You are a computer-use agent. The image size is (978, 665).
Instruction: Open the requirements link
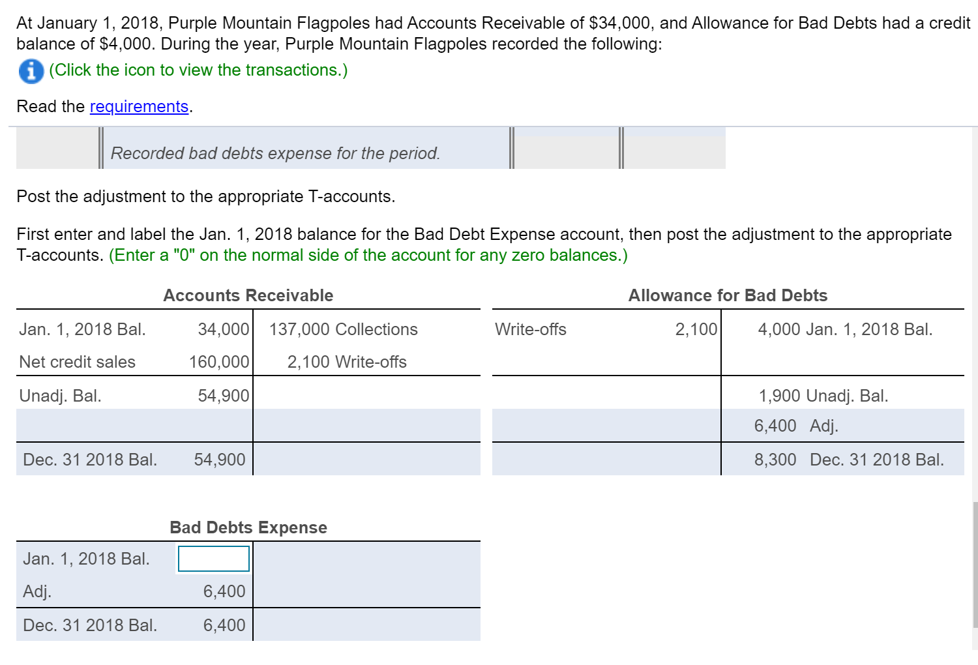(x=139, y=106)
